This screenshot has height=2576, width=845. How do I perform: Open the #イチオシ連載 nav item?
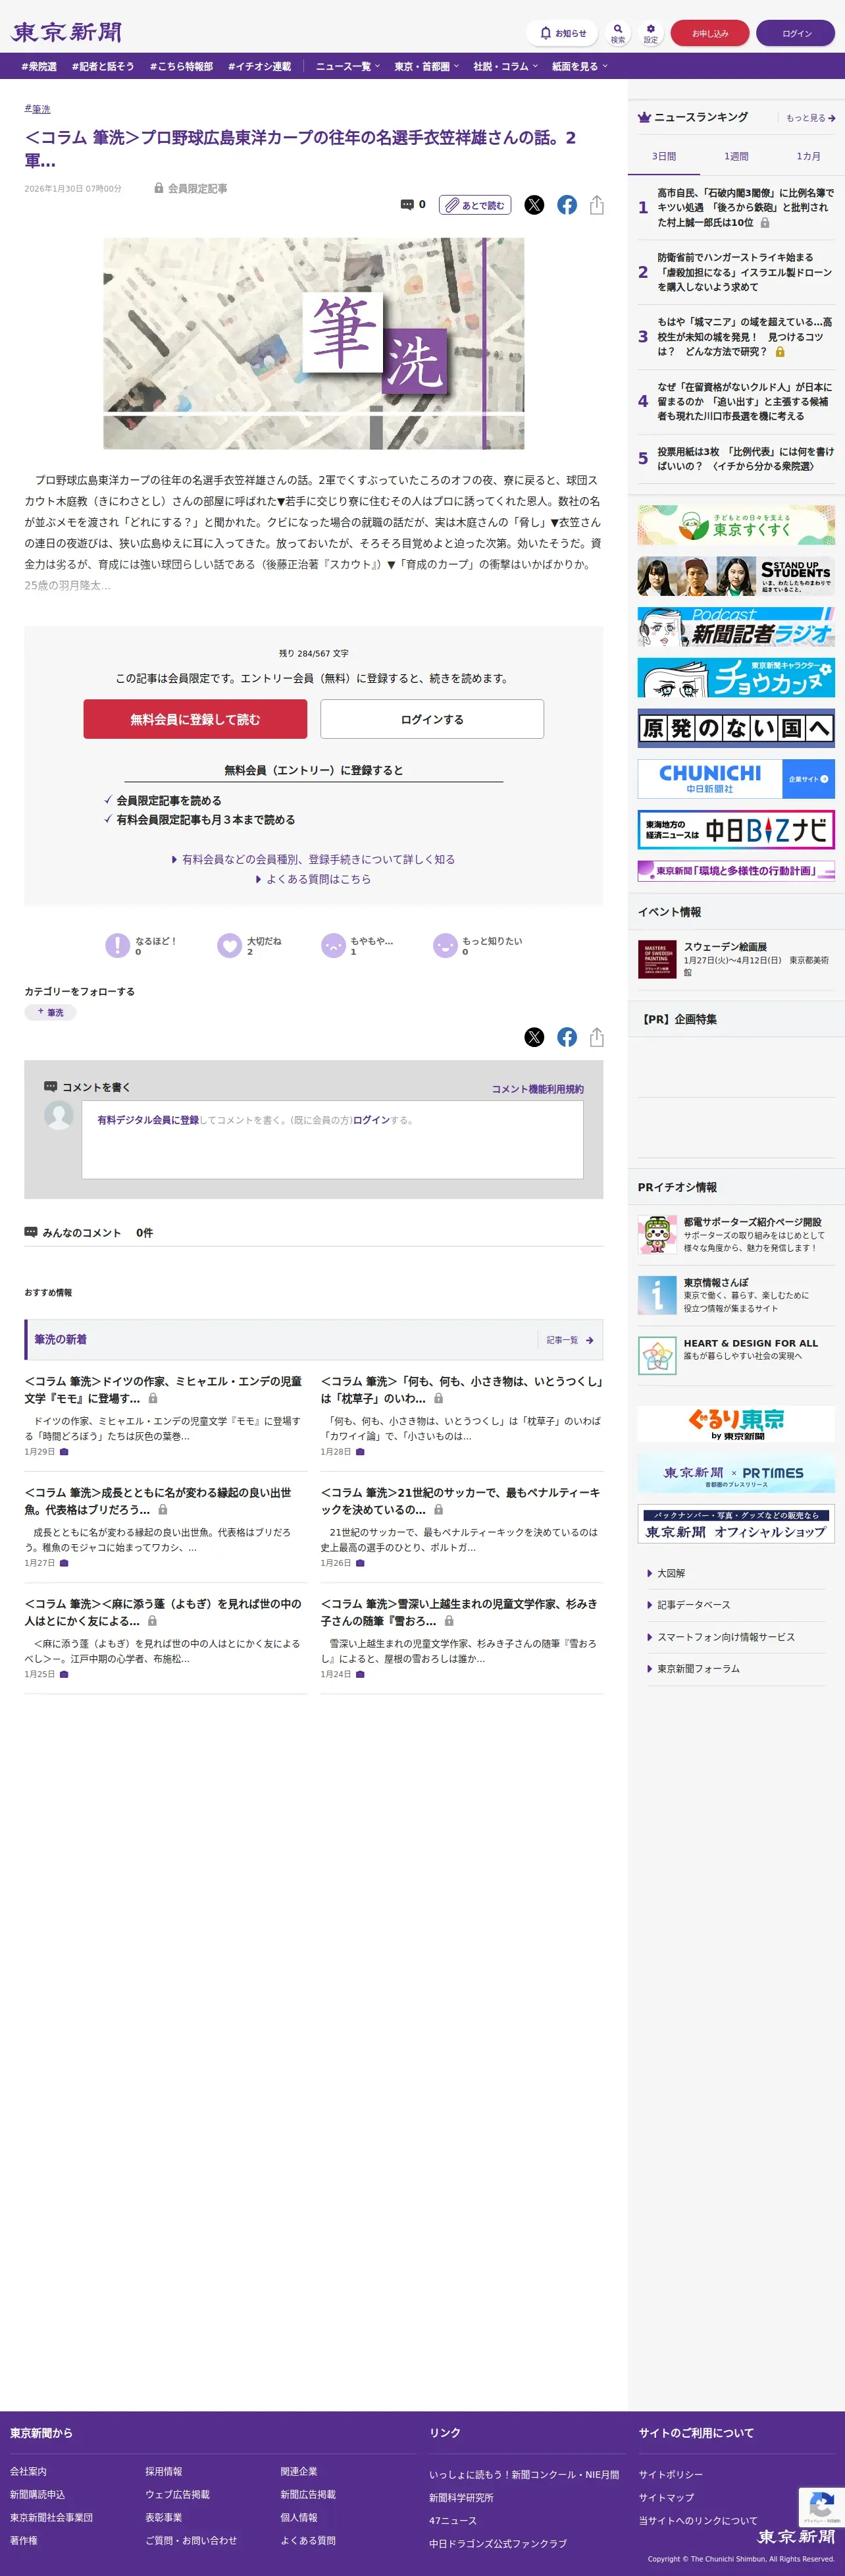[259, 66]
